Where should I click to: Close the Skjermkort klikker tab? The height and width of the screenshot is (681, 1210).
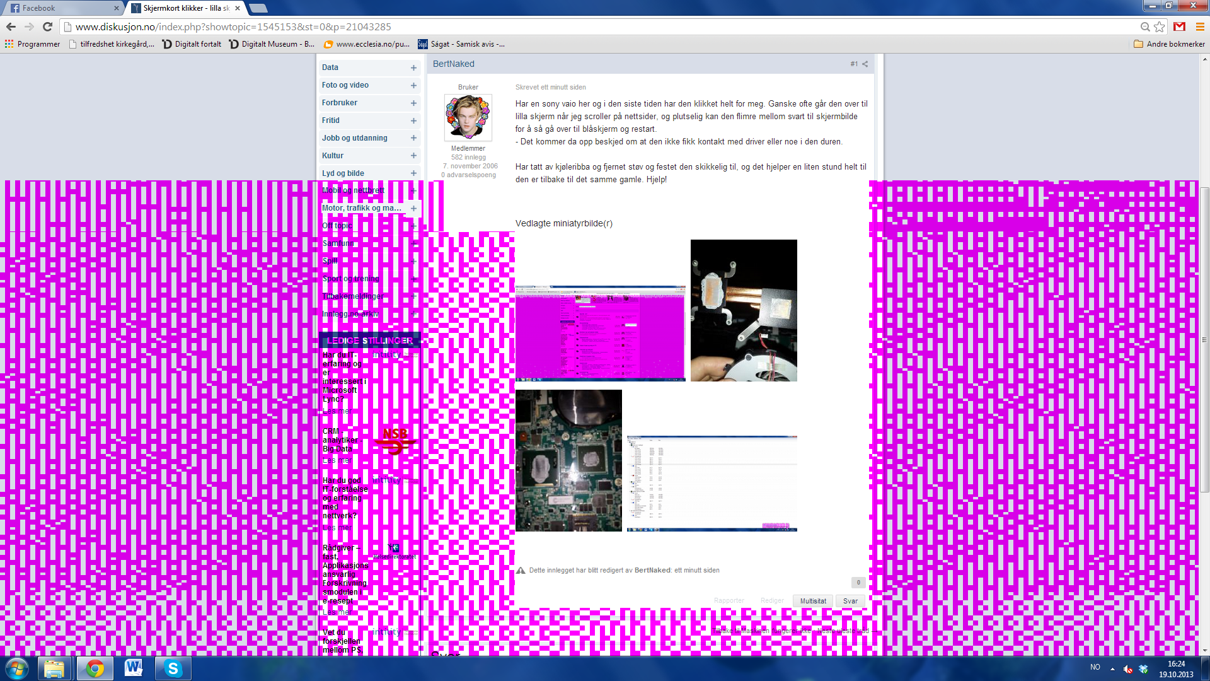238,8
